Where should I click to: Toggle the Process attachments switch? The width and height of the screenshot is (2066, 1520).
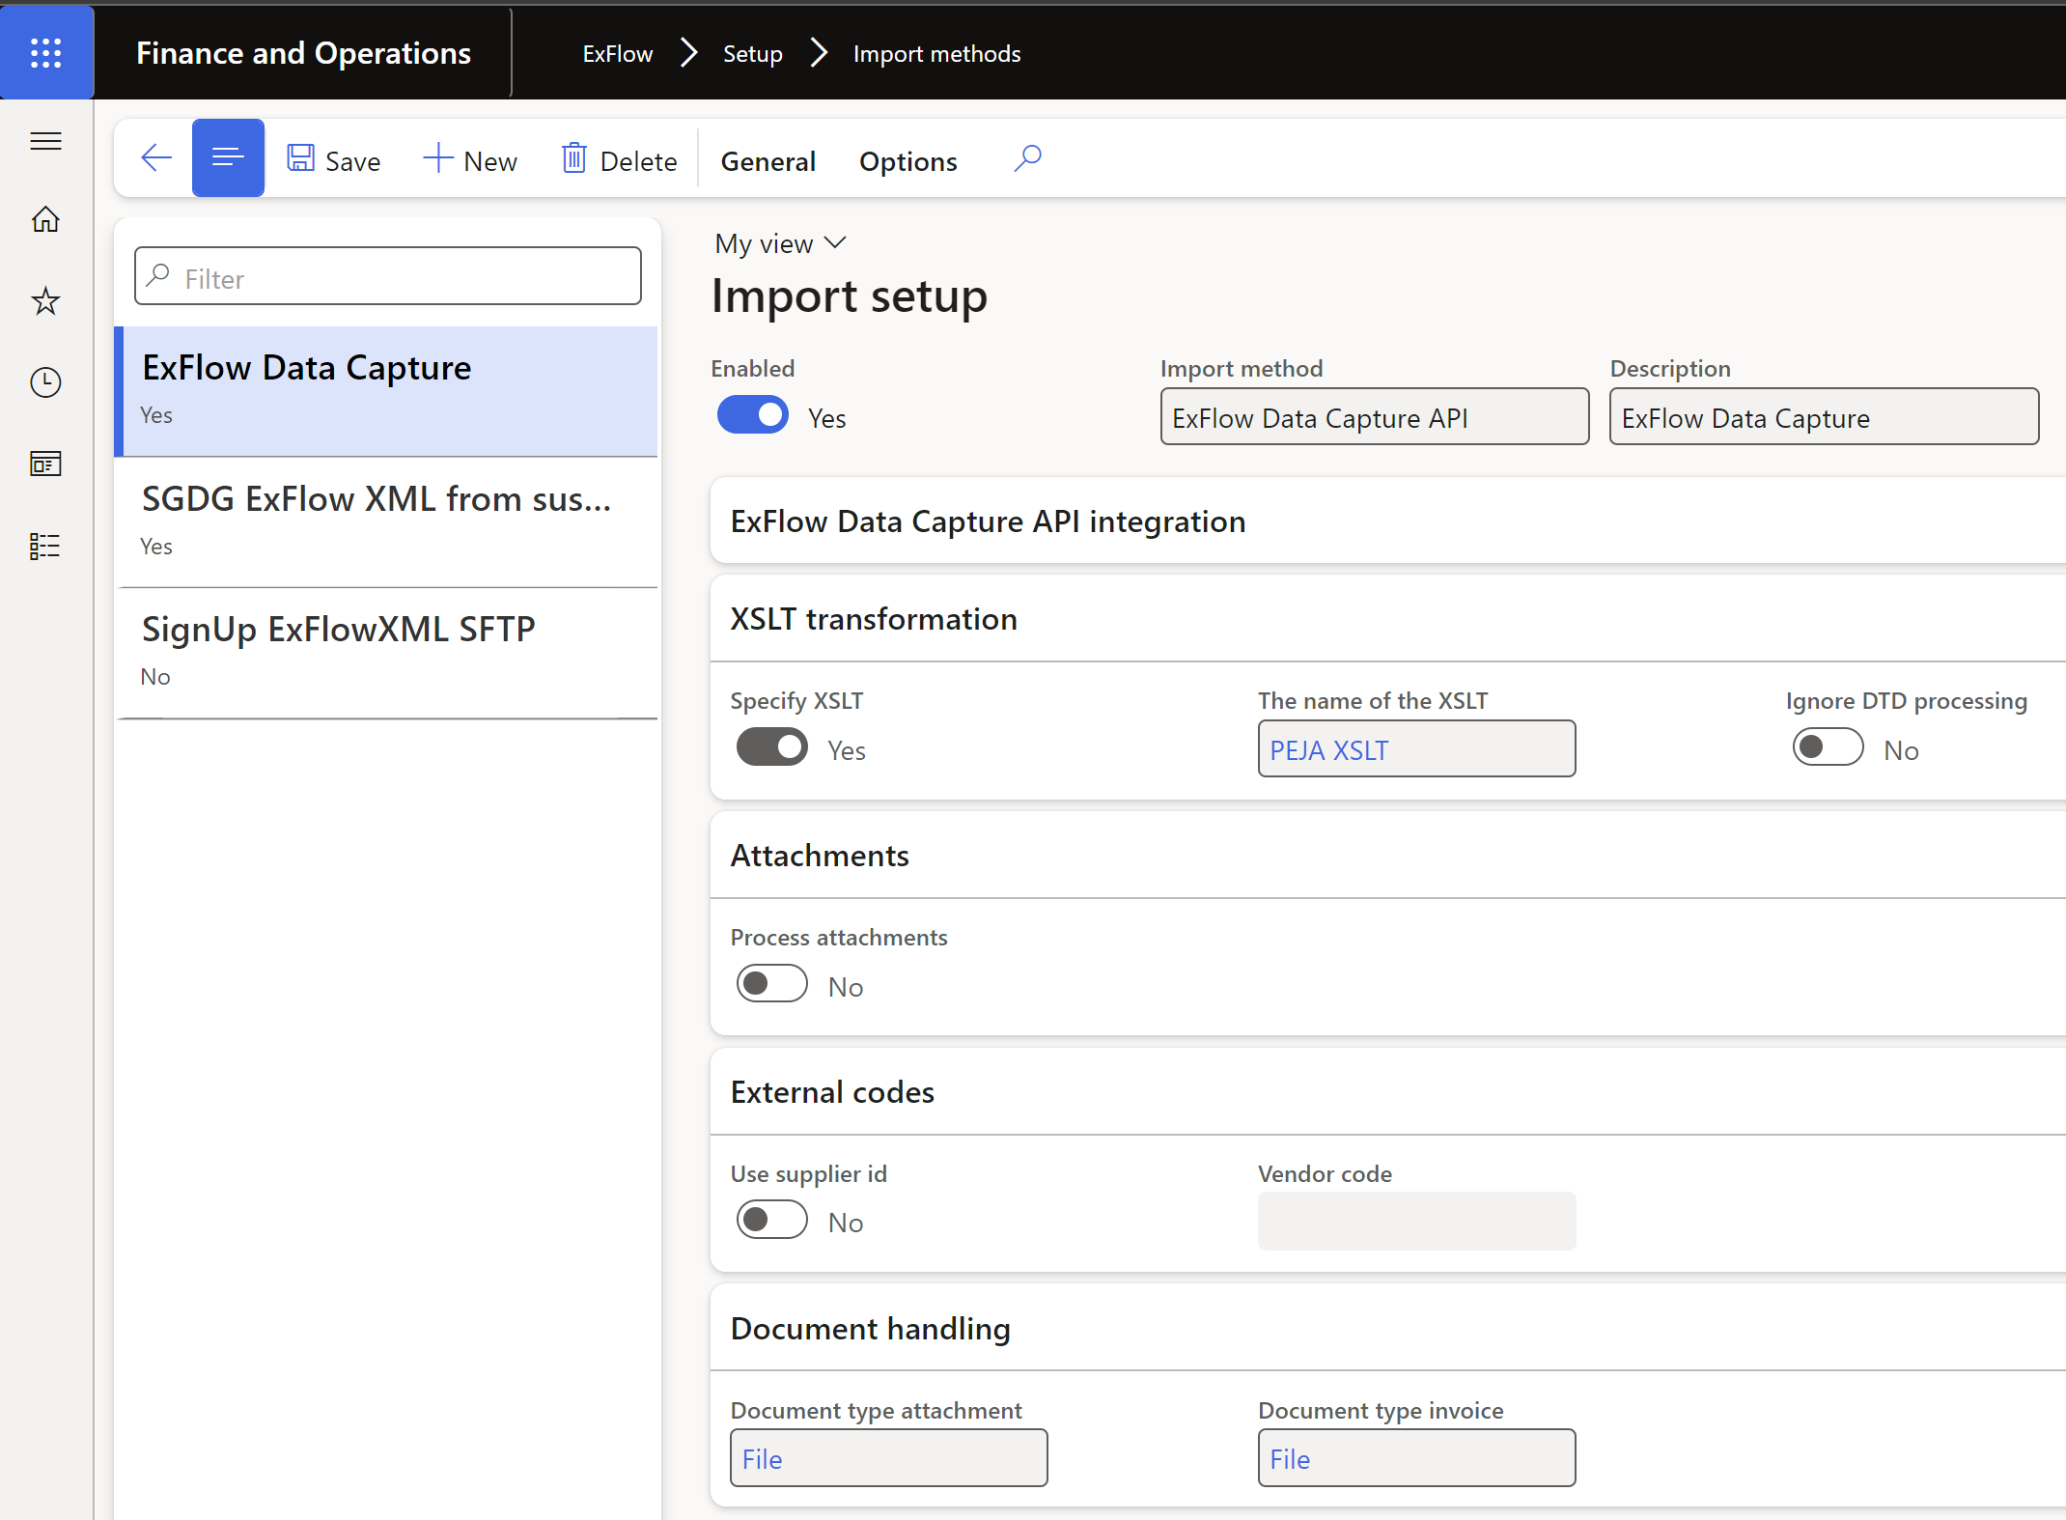pyautogui.click(x=771, y=984)
